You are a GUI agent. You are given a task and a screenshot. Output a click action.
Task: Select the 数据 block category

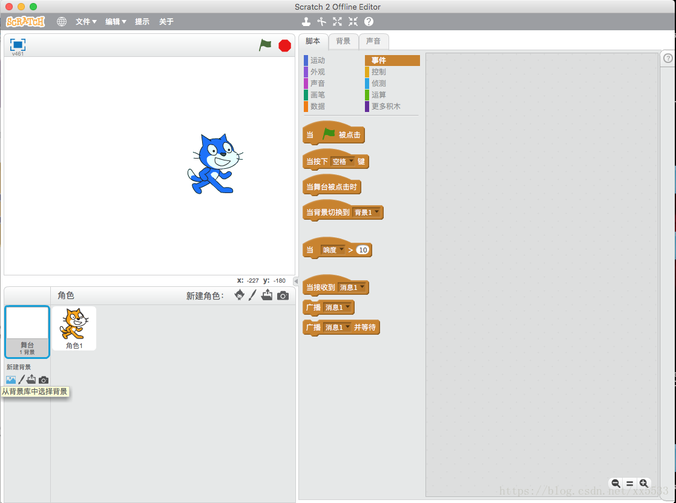(317, 106)
